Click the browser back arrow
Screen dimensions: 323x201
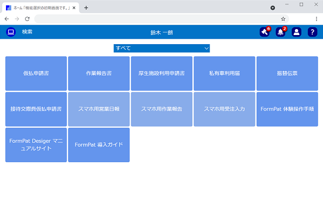6,19
